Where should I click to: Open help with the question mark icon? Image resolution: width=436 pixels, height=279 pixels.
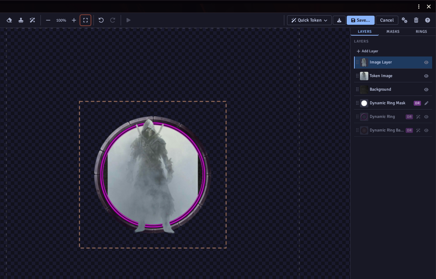point(428,20)
